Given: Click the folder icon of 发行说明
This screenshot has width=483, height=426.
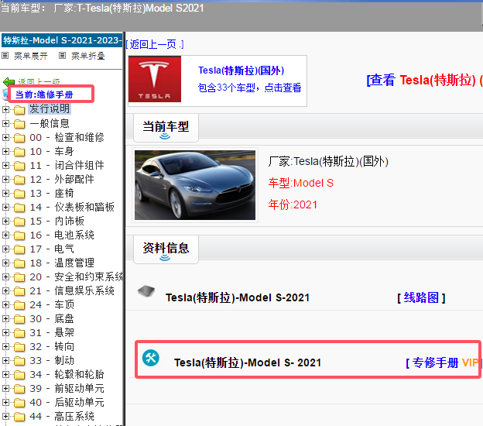Looking at the screenshot, I should (x=19, y=109).
